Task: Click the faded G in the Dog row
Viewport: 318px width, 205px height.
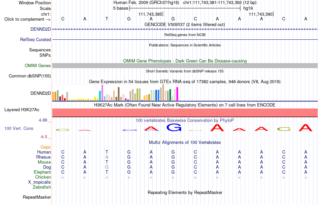Action: pyautogui.click(x=107, y=167)
